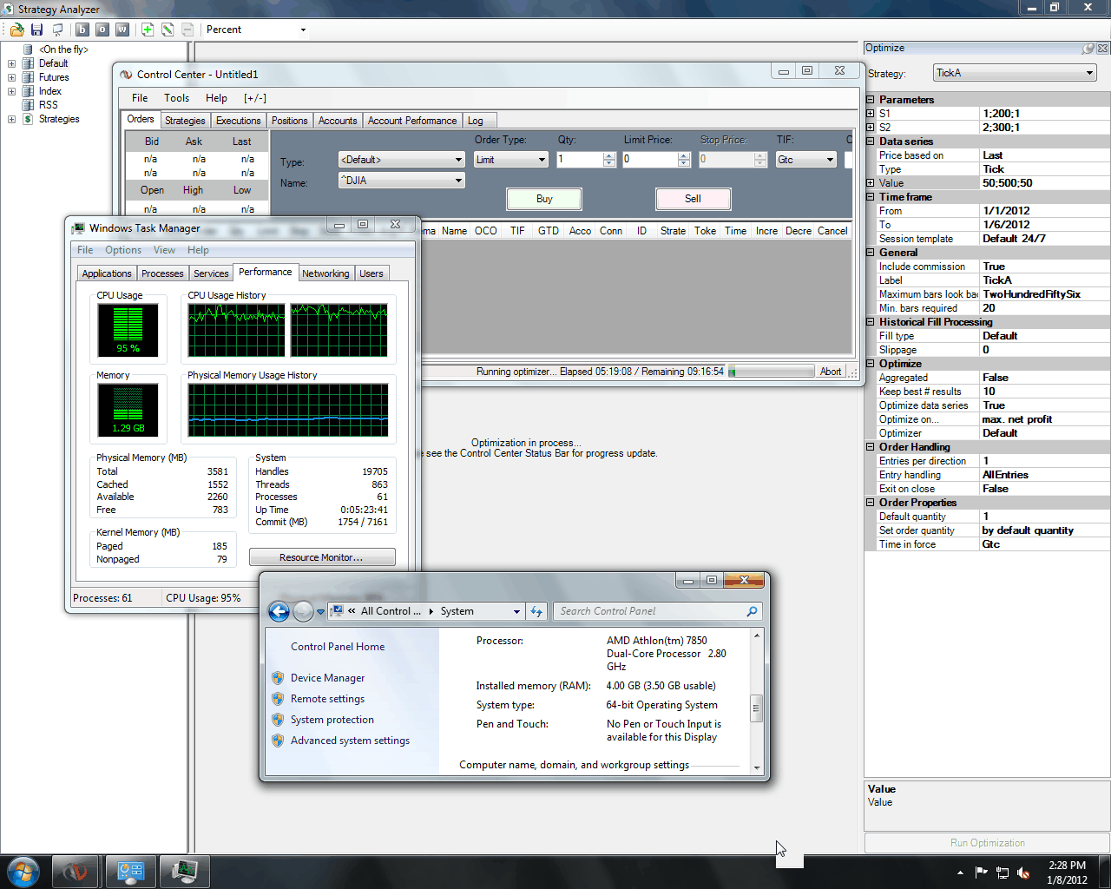Click the 'w' walk forward toolbar button
Image resolution: width=1111 pixels, height=889 pixels.
(x=122, y=30)
